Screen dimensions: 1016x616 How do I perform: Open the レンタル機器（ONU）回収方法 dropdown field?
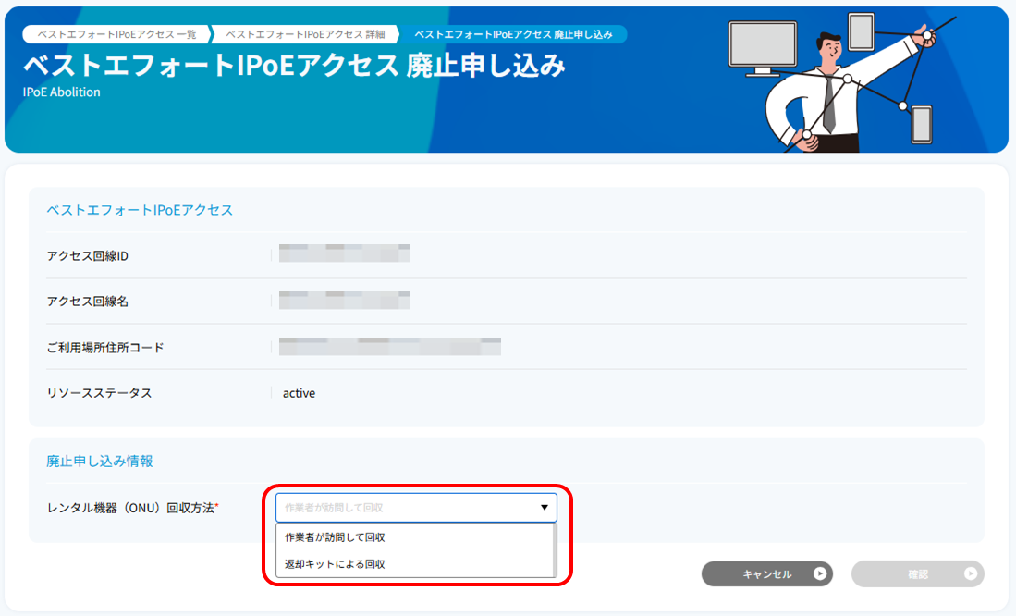(416, 508)
